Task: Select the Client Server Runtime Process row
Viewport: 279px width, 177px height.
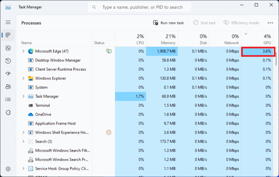Action: point(145,69)
